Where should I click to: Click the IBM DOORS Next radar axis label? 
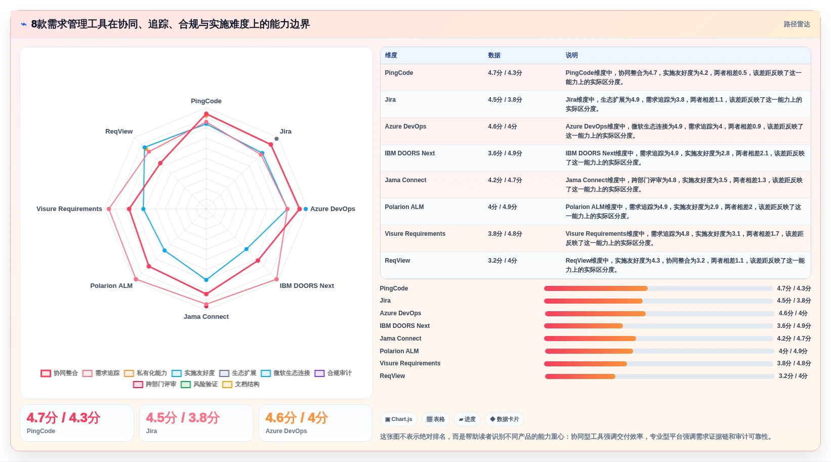(x=307, y=286)
